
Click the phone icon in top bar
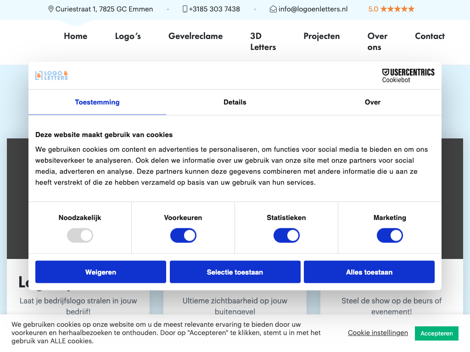pos(185,9)
